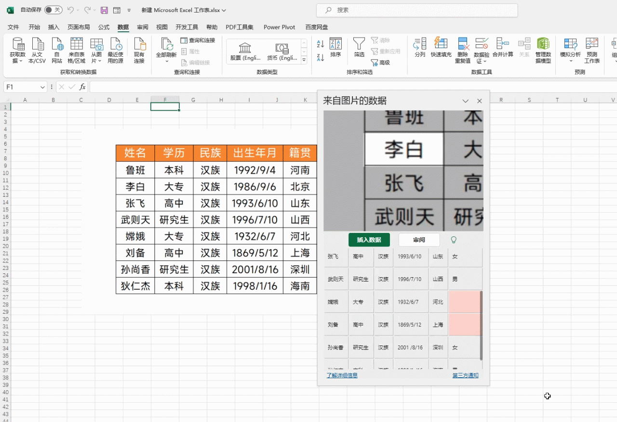
Task: Select the pink flagged cell in 嫦娥 row
Action: [465, 302]
